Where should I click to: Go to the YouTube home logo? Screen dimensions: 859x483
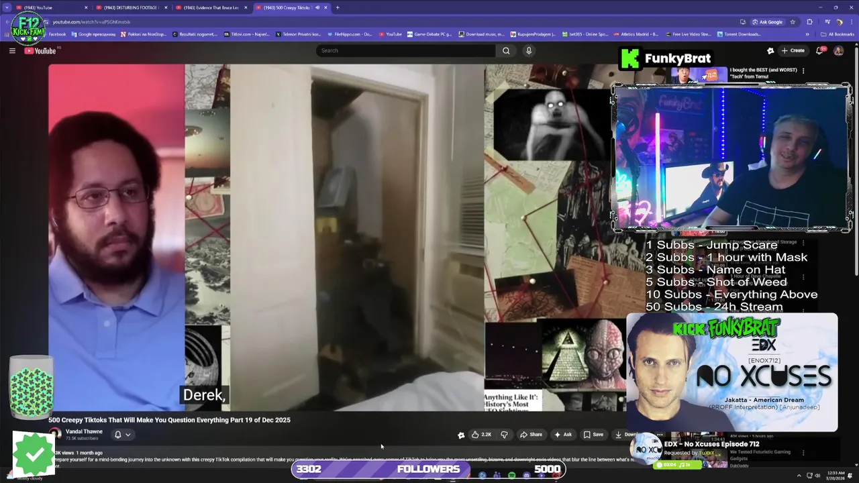40,51
